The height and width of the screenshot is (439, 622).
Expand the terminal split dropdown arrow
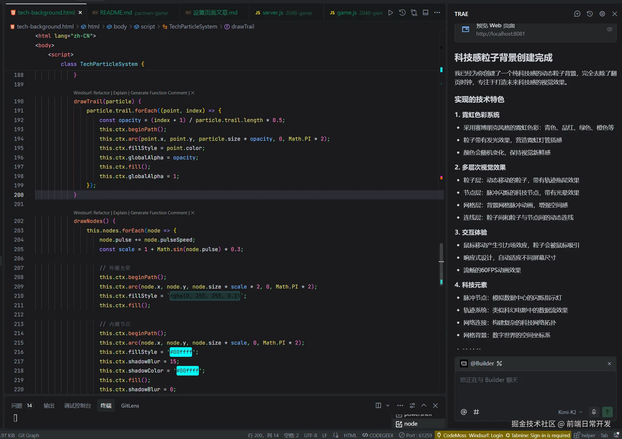[388, 405]
